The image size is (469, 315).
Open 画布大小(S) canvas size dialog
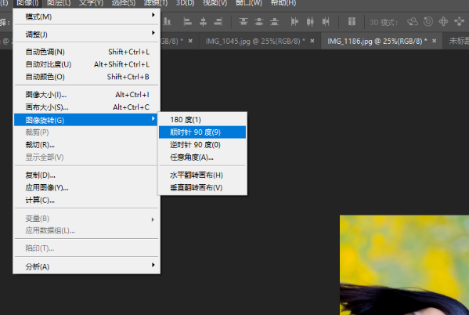point(86,107)
